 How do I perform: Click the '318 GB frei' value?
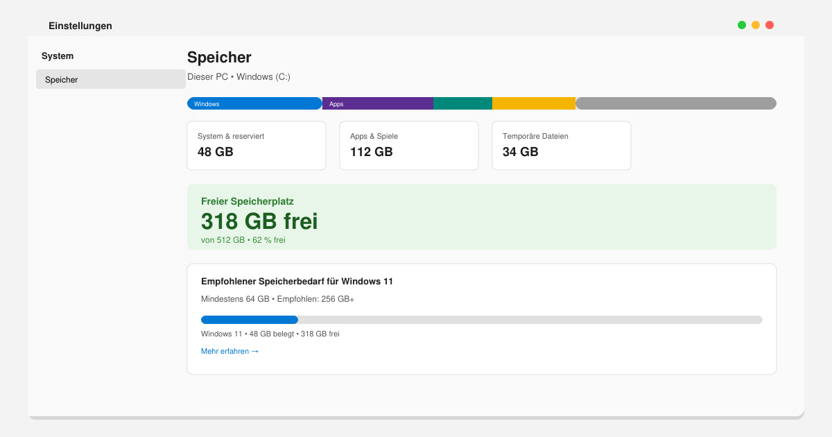[x=259, y=221]
